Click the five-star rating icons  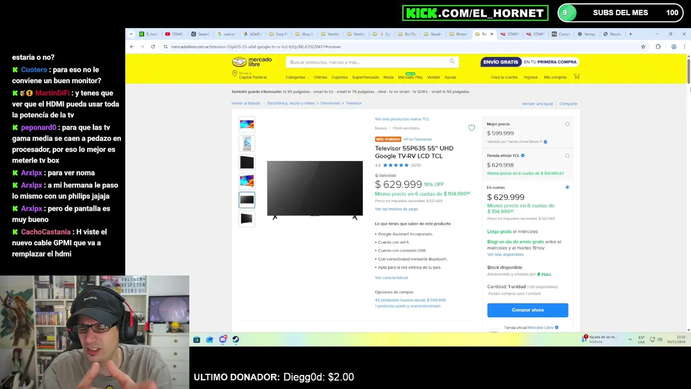[396, 165]
